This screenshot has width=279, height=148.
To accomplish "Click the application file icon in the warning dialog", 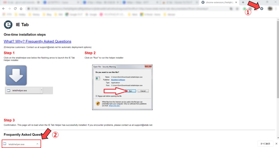I will (98, 78).
